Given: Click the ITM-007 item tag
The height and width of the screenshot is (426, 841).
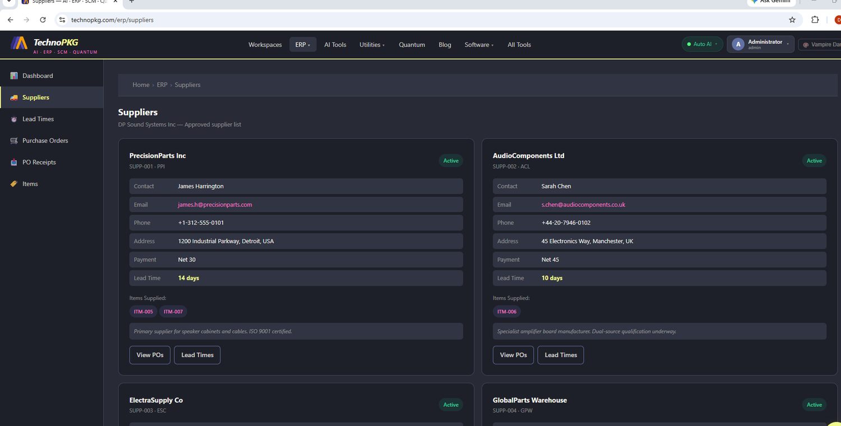Looking at the screenshot, I should tap(173, 312).
